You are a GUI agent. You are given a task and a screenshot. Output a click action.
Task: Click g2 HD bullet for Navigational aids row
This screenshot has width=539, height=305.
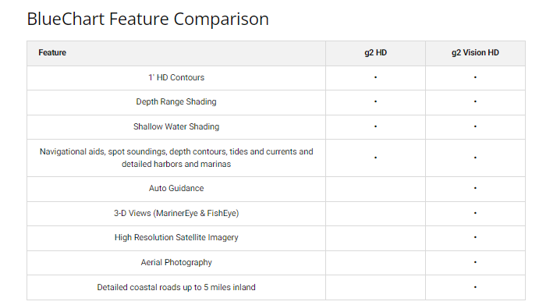375,158
